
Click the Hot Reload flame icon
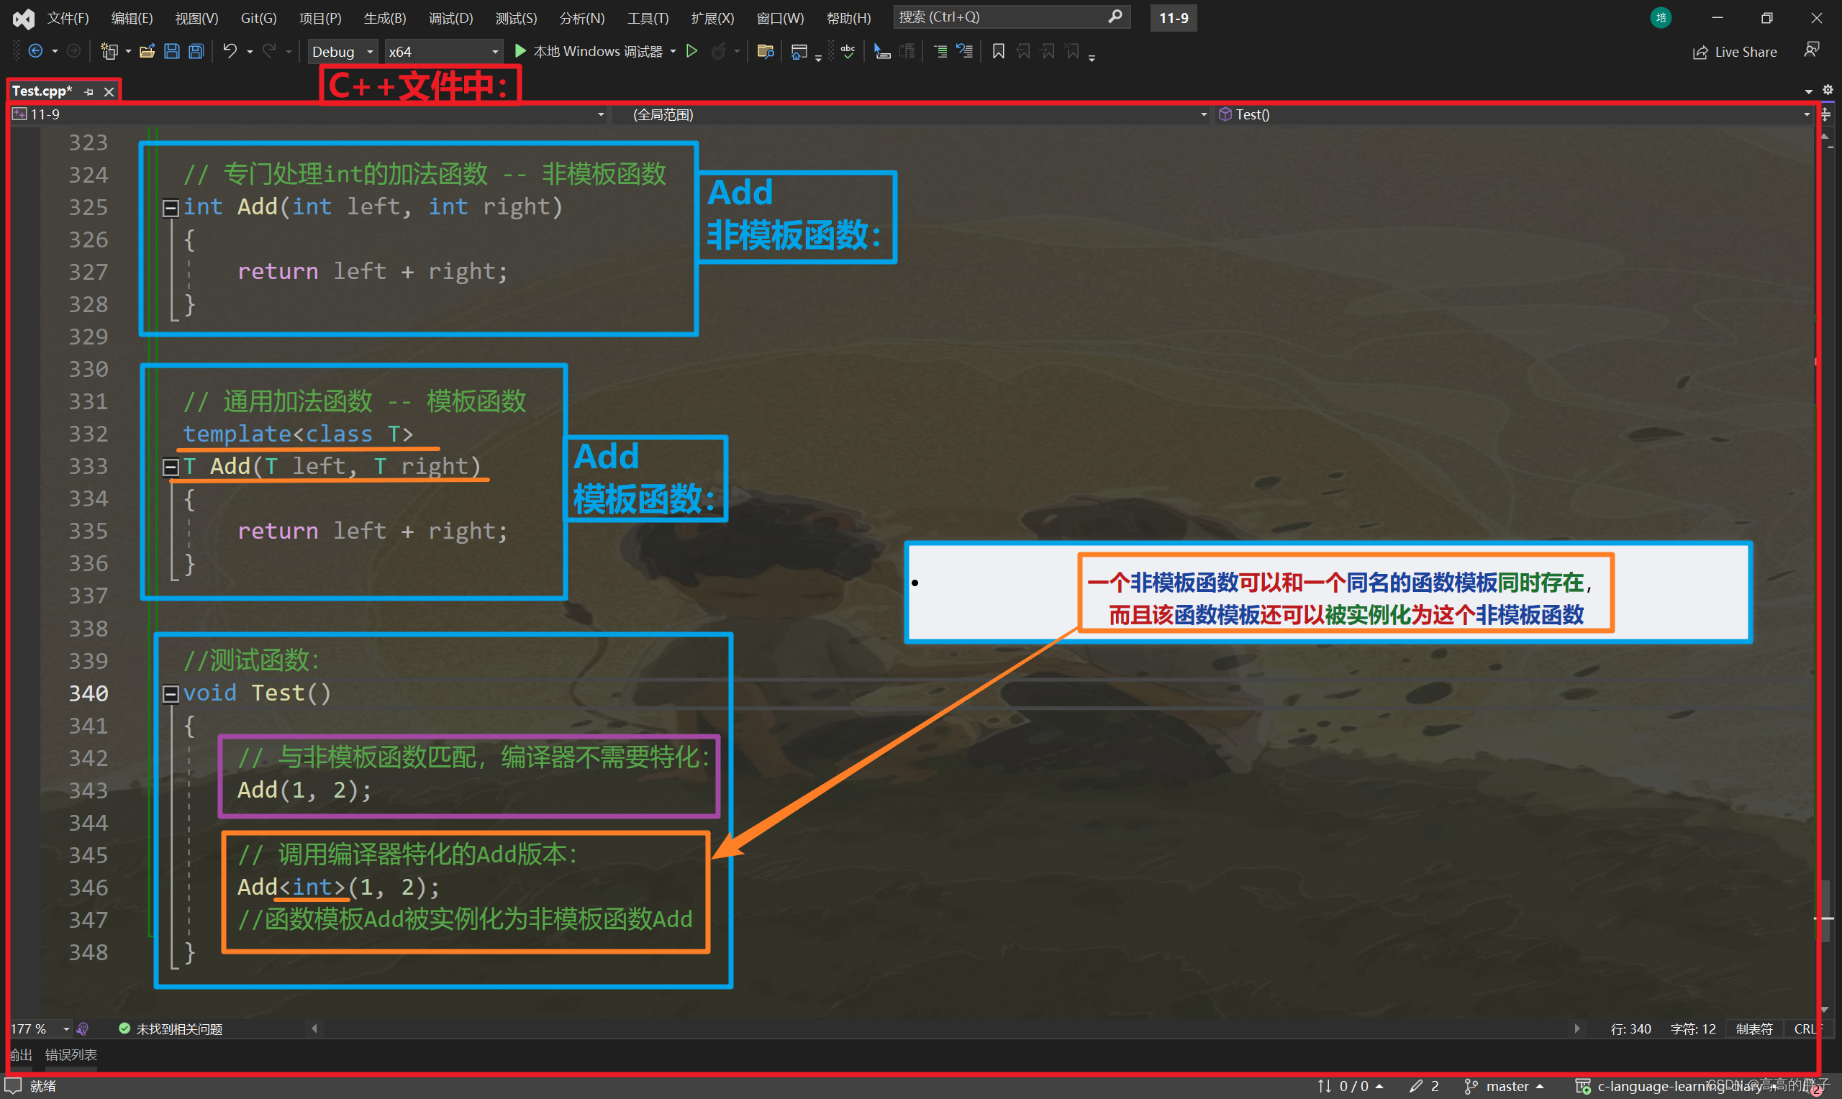pos(720,51)
